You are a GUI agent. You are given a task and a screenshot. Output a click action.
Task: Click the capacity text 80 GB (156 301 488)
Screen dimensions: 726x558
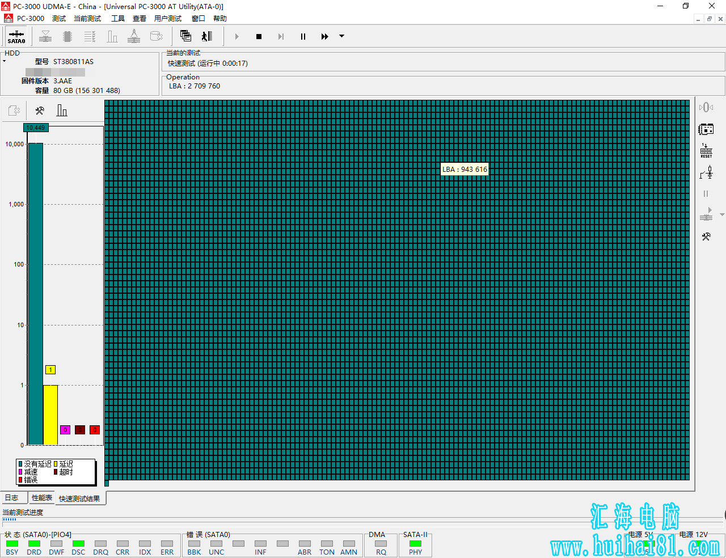87,90
